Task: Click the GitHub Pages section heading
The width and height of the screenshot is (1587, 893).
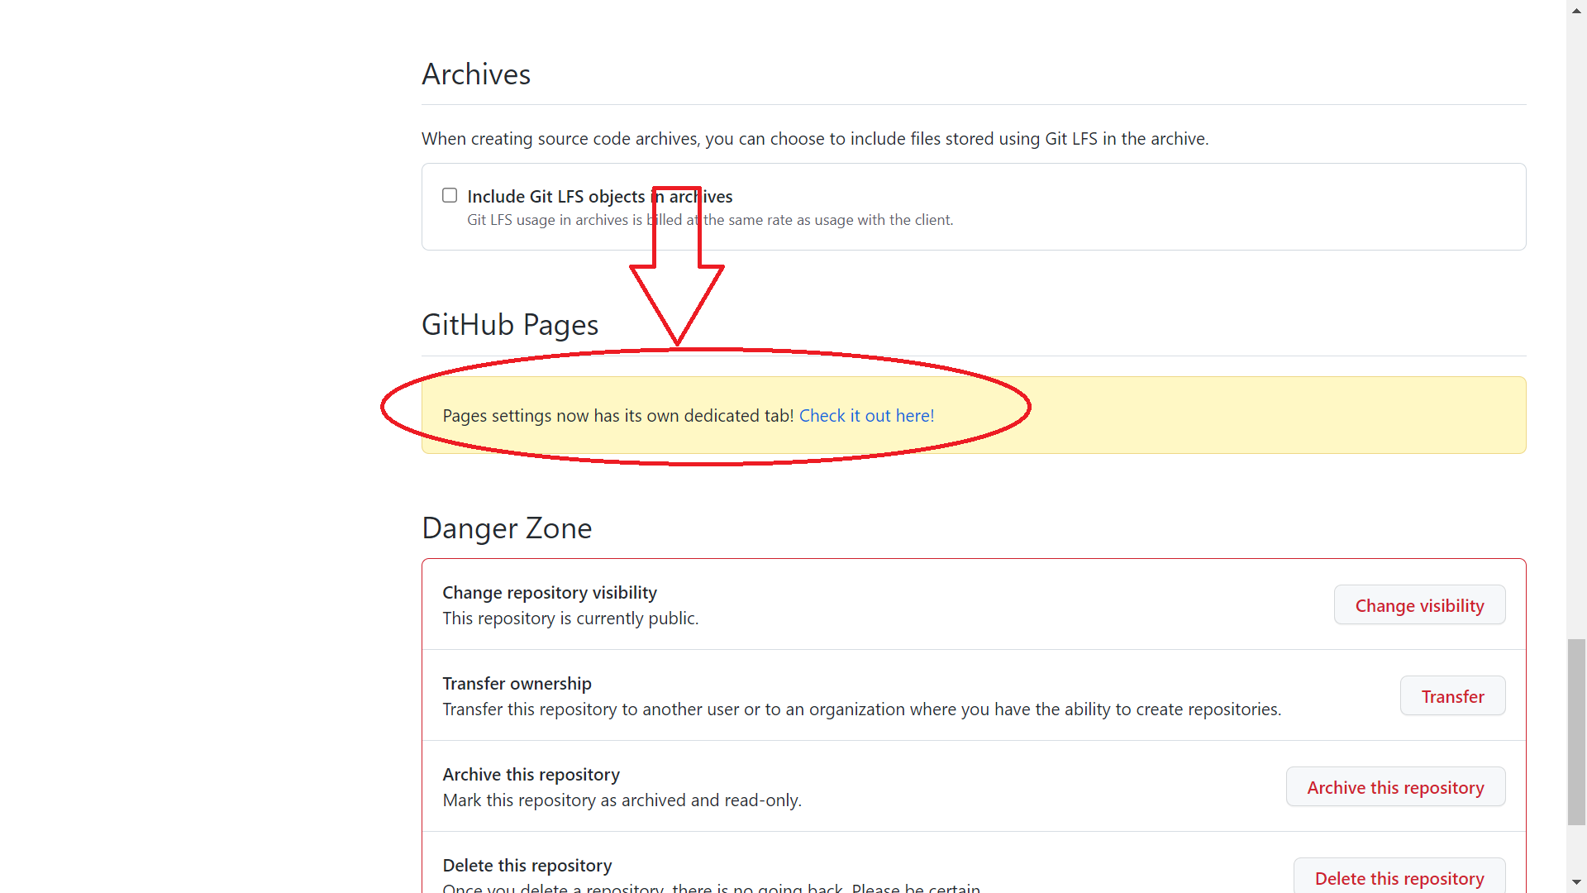Action: (510, 325)
